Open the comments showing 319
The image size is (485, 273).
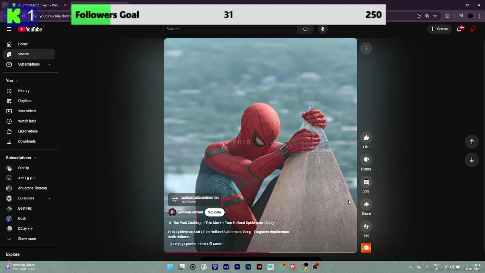pyautogui.click(x=366, y=182)
